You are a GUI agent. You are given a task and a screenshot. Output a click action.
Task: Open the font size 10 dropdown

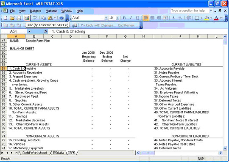tap(117, 18)
